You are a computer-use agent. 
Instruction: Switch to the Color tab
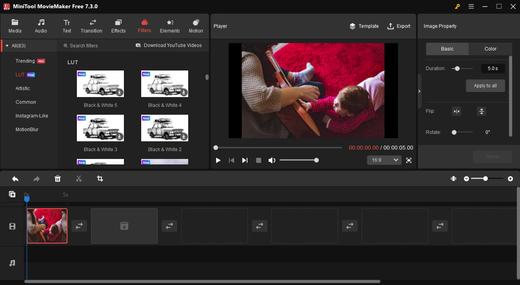490,49
